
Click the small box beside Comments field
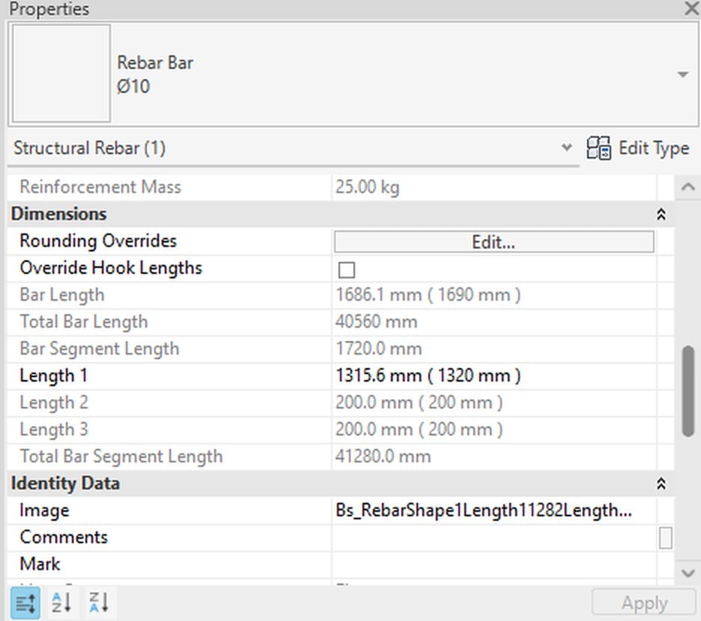pyautogui.click(x=665, y=537)
